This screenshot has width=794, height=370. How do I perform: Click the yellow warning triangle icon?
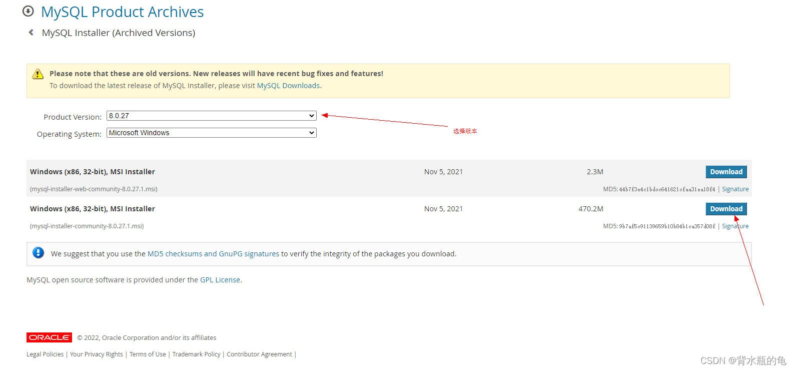(x=38, y=74)
